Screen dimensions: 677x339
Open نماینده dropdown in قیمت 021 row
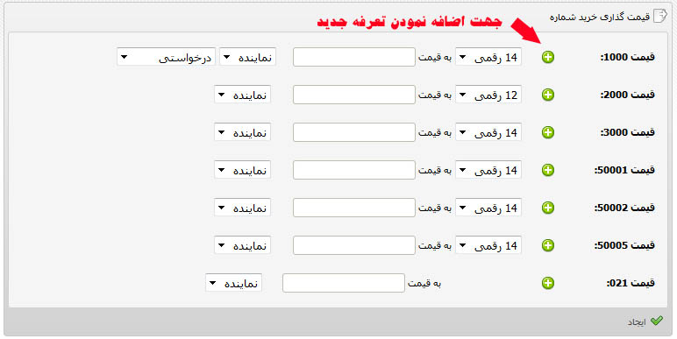click(x=233, y=283)
